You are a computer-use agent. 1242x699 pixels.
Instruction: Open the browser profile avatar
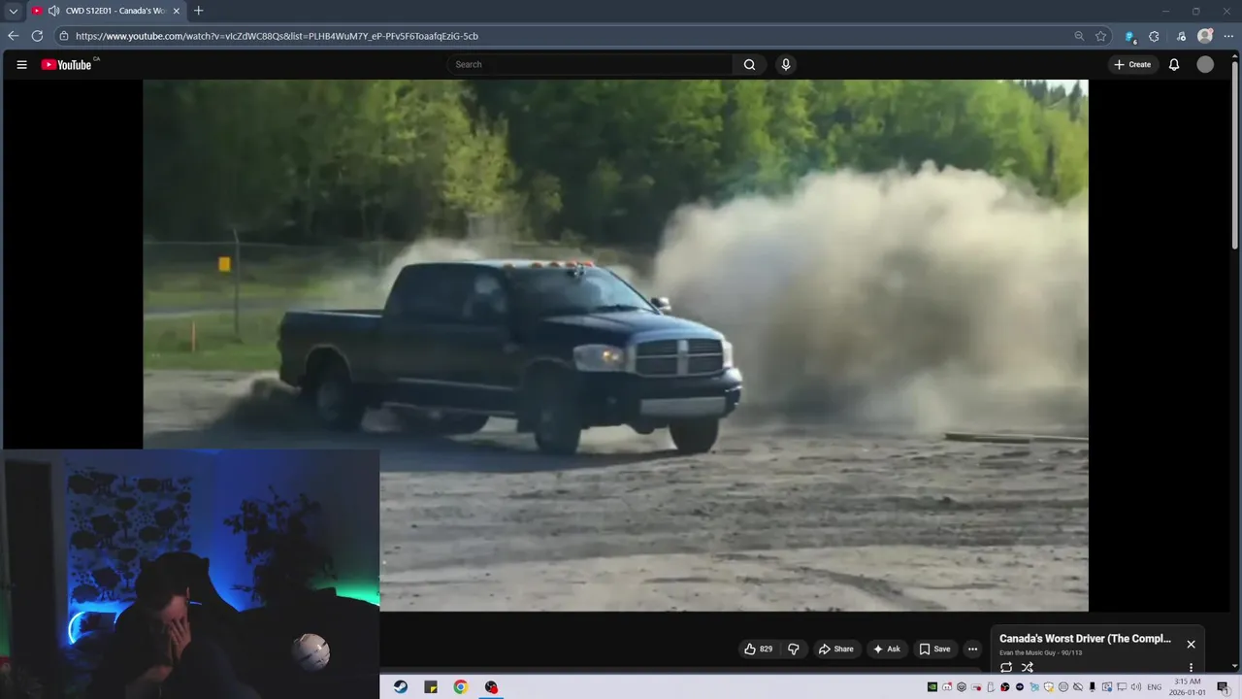pos(1205,36)
